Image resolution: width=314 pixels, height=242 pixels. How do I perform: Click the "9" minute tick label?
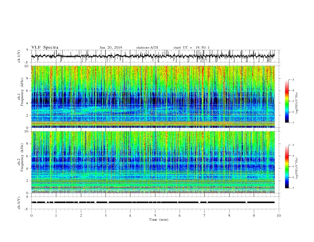(254, 216)
